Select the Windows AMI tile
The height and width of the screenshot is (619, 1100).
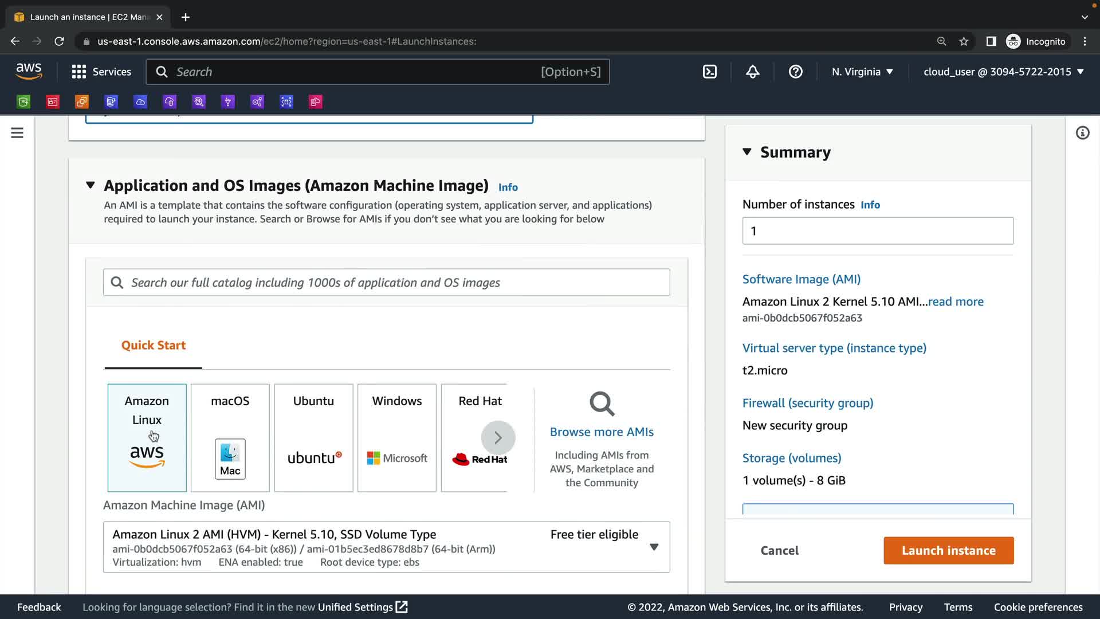coord(396,438)
